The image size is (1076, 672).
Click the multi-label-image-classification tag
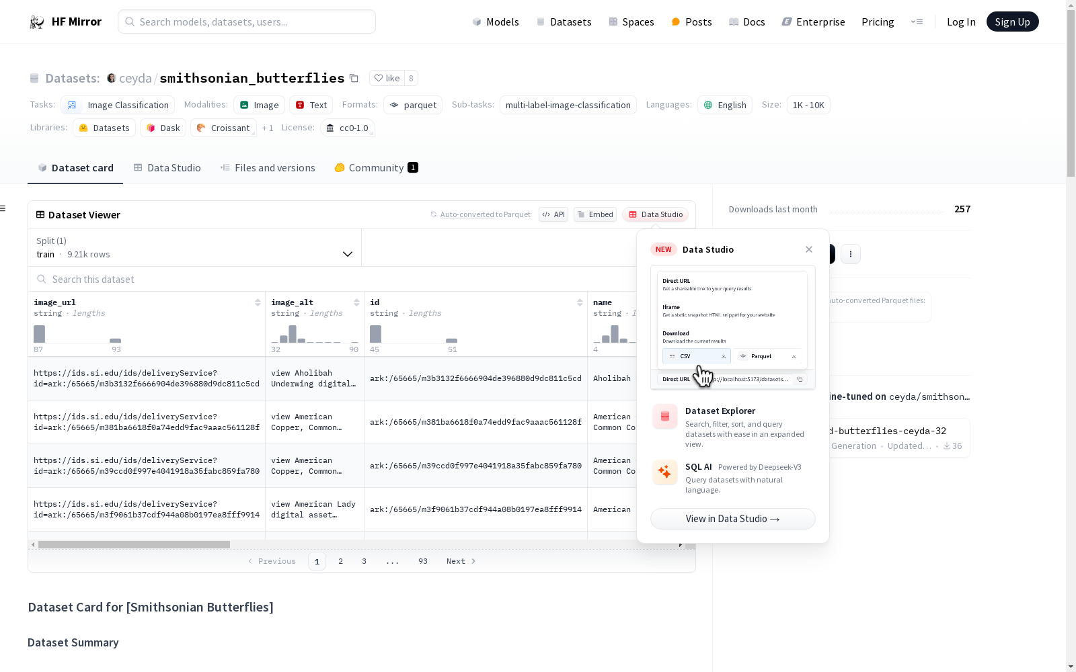pos(568,105)
